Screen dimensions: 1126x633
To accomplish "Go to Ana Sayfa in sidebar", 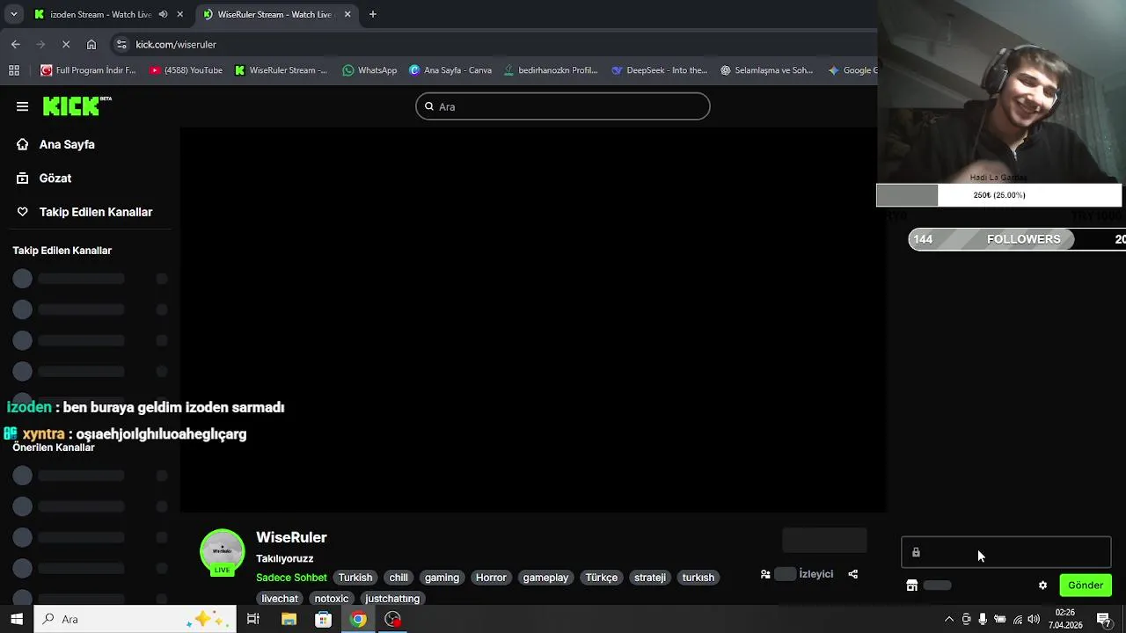I will [67, 144].
